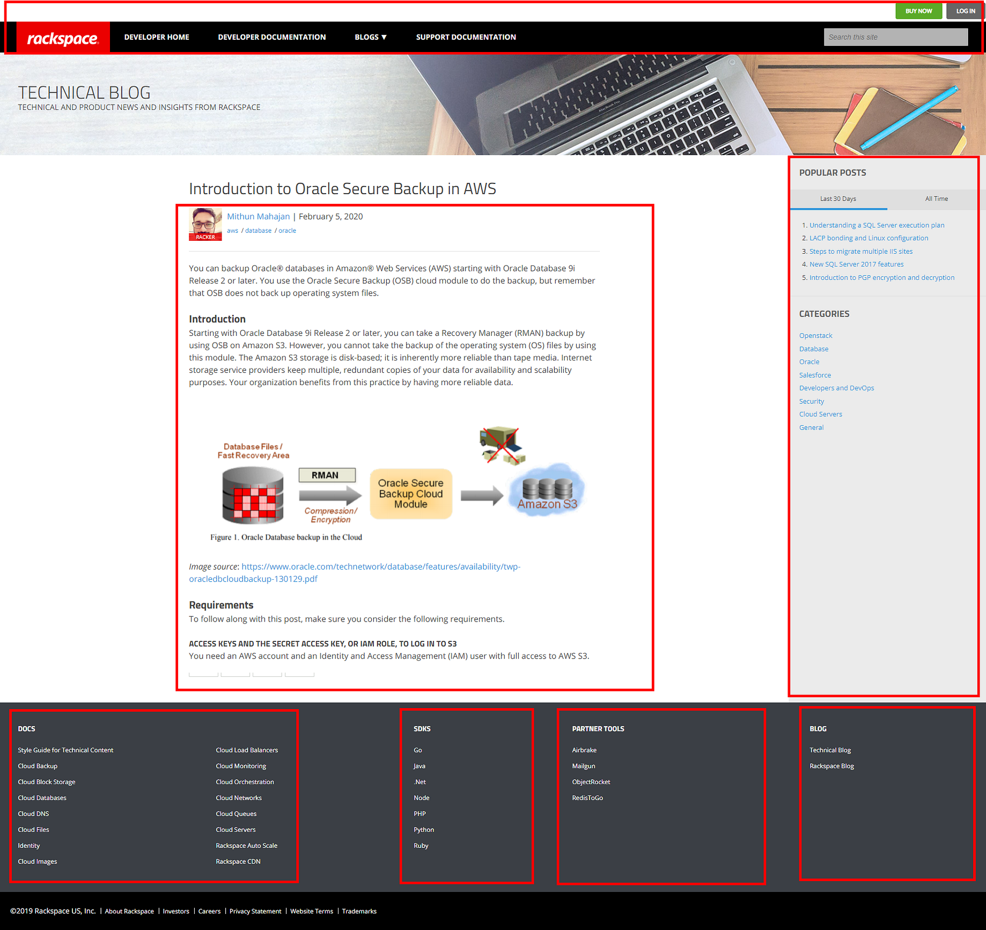This screenshot has height=930, width=986.
Task: Open the Python SDK link
Action: click(x=424, y=830)
